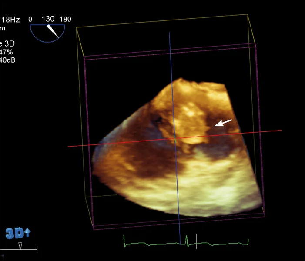This screenshot has height=261, width=305.
Task: Select the multiplane angle dial indicator
Action: coord(47,33)
